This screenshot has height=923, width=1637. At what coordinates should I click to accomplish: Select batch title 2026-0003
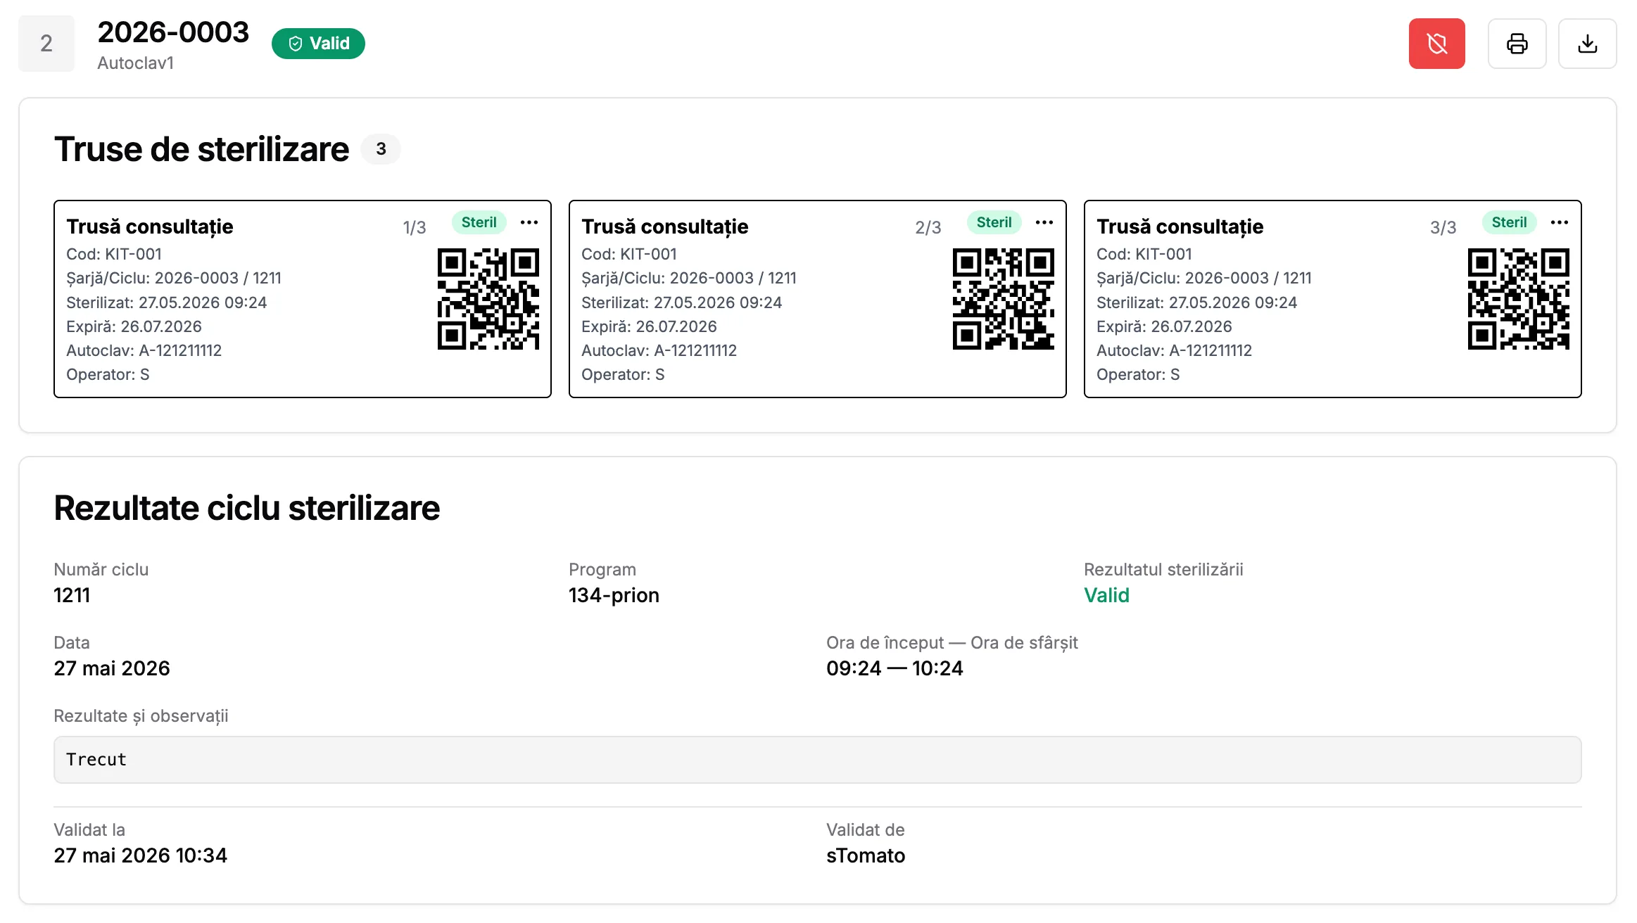tap(173, 32)
